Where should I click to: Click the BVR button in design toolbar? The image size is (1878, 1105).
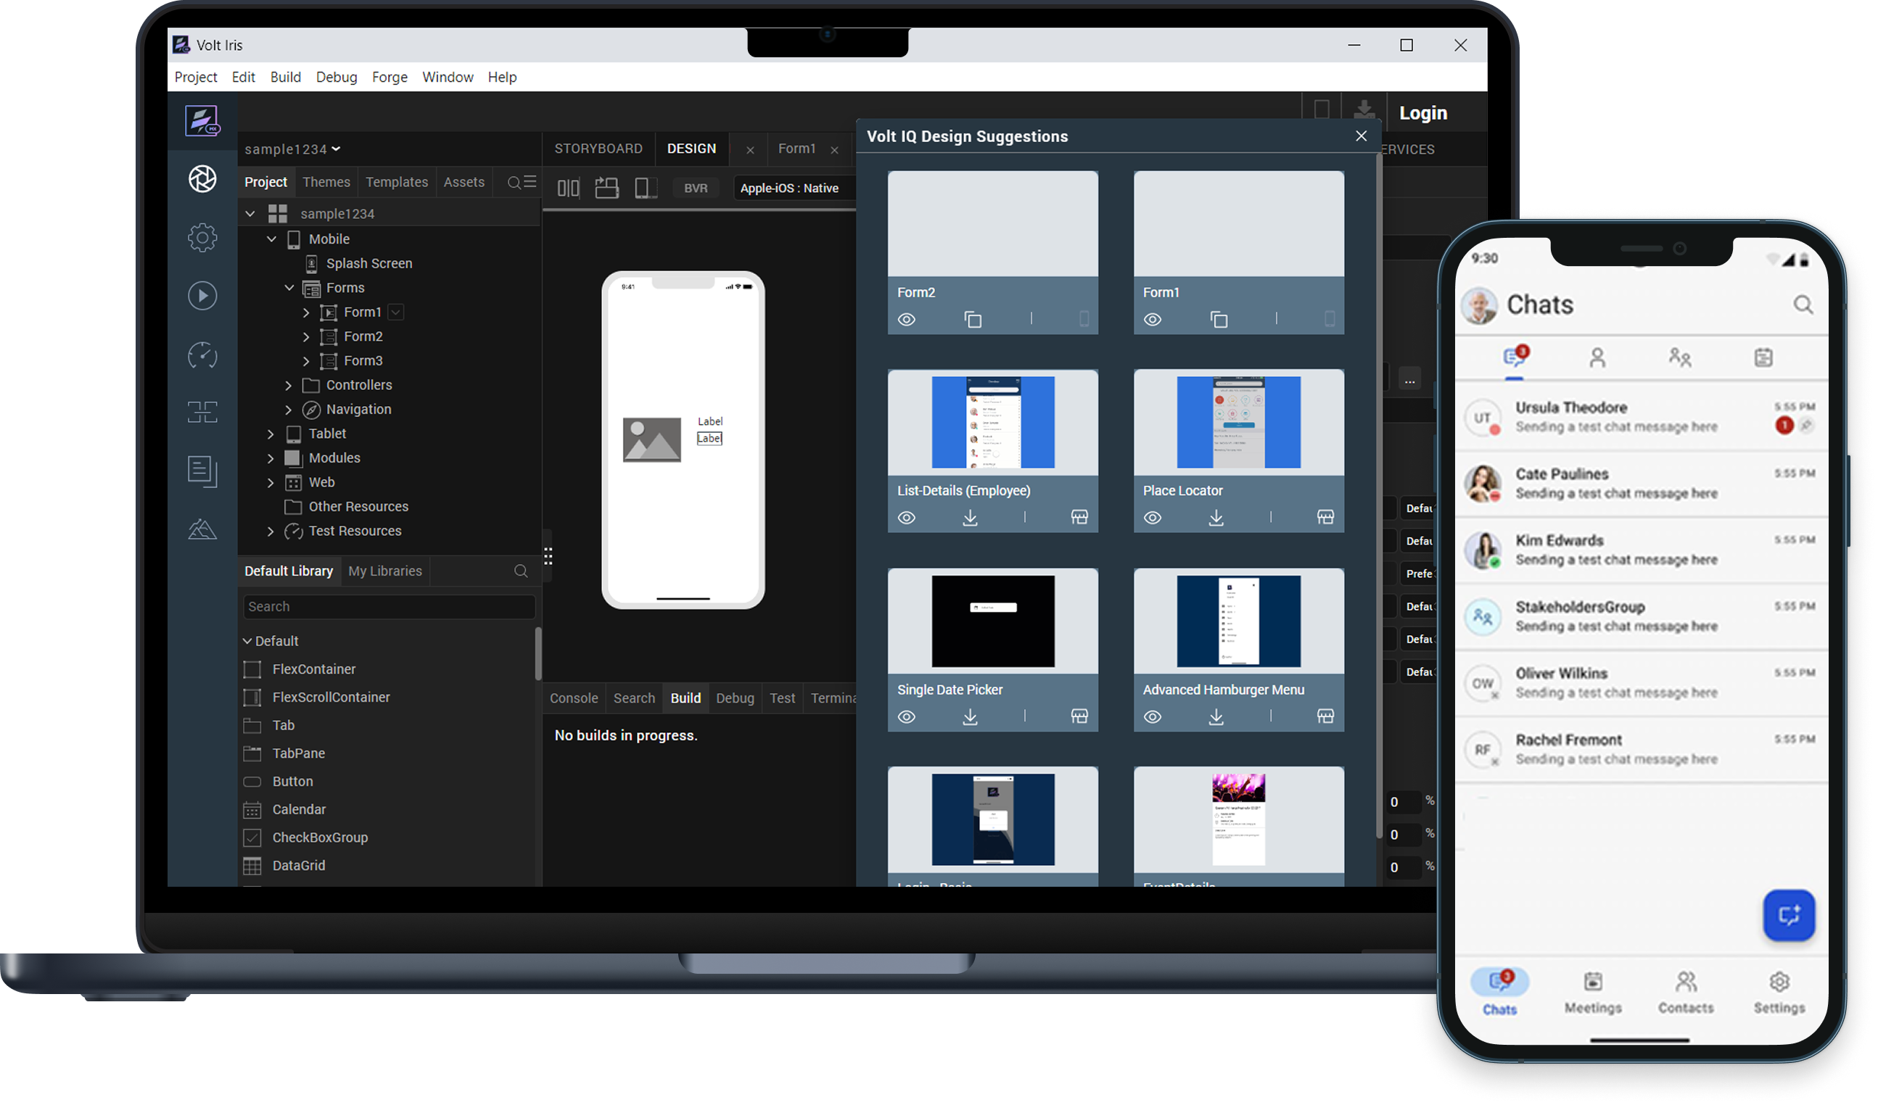pyautogui.click(x=696, y=188)
